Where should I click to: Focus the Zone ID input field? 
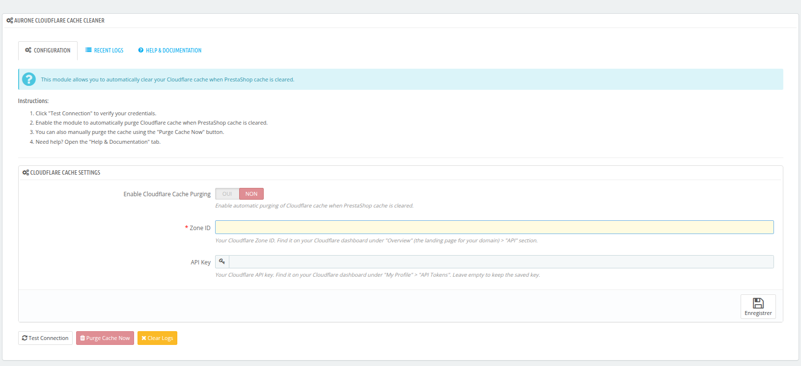[x=494, y=227]
